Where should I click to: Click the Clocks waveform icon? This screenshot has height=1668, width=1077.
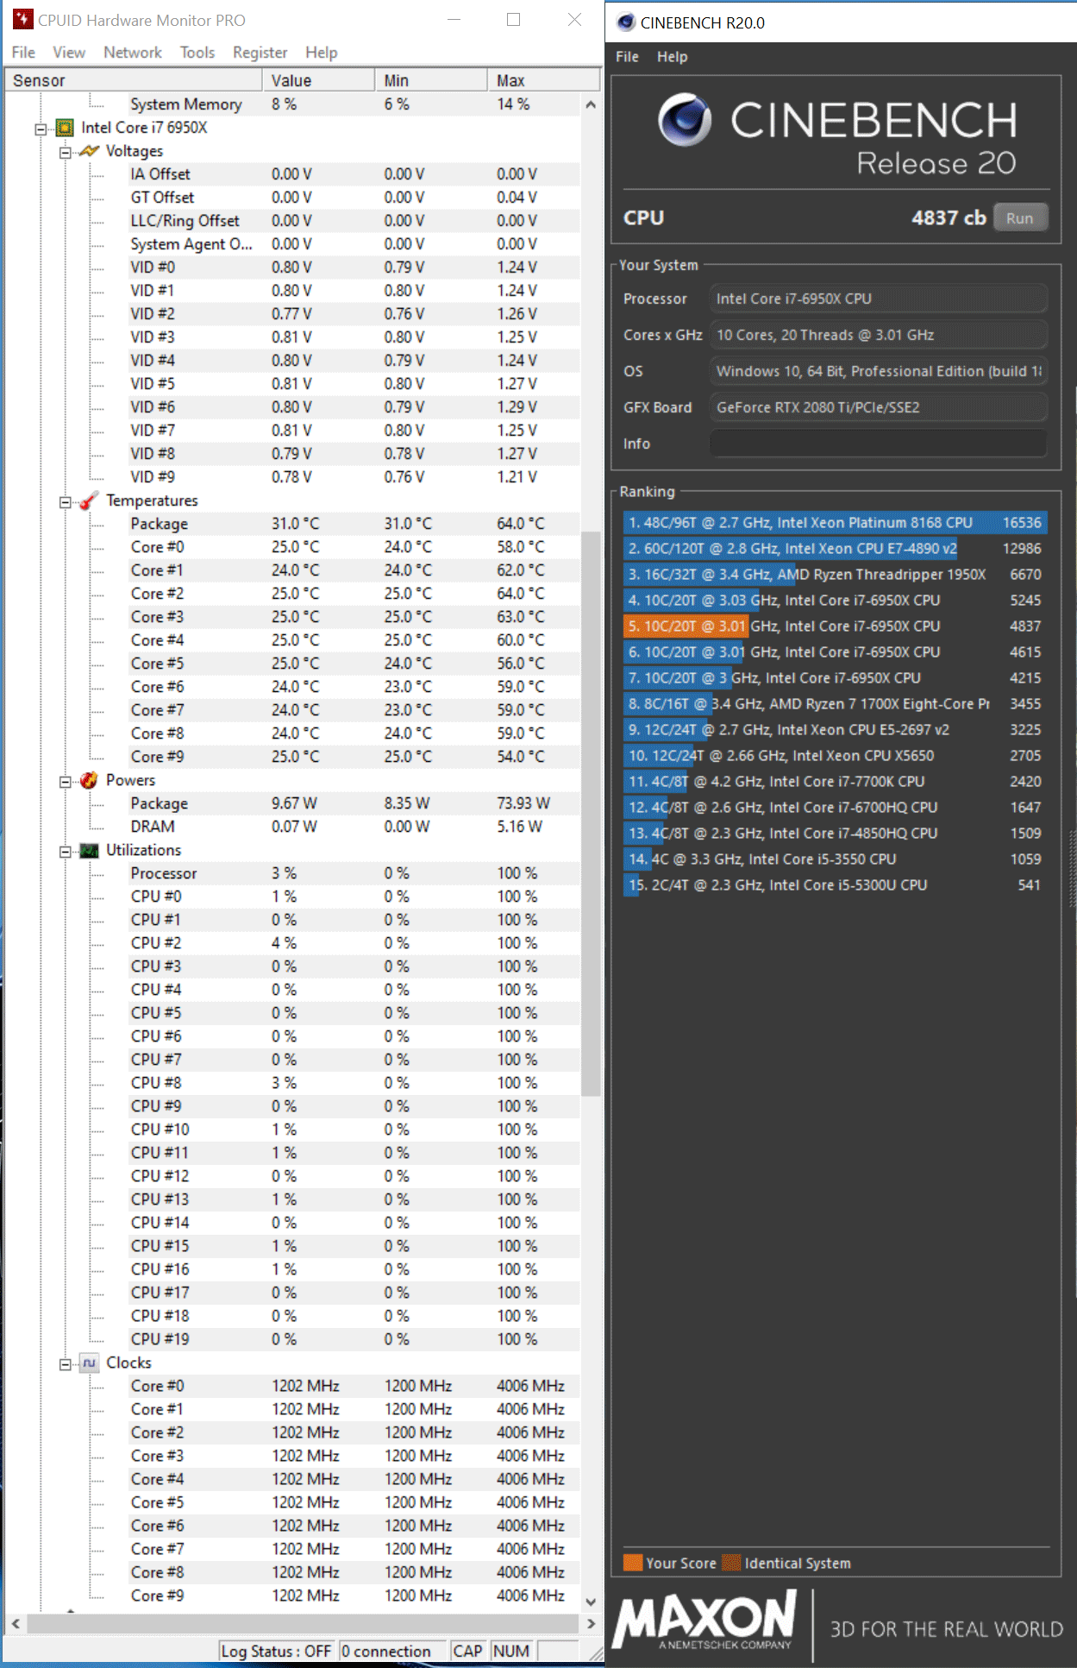89,1363
